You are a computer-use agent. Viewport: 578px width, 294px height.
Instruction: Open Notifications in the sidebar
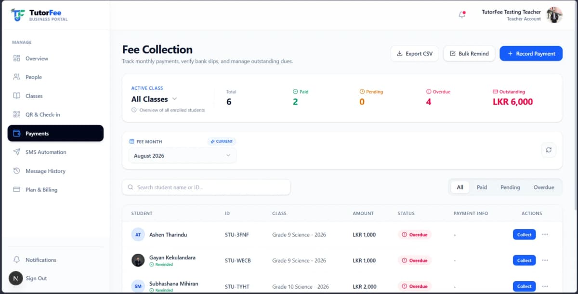(x=55, y=260)
